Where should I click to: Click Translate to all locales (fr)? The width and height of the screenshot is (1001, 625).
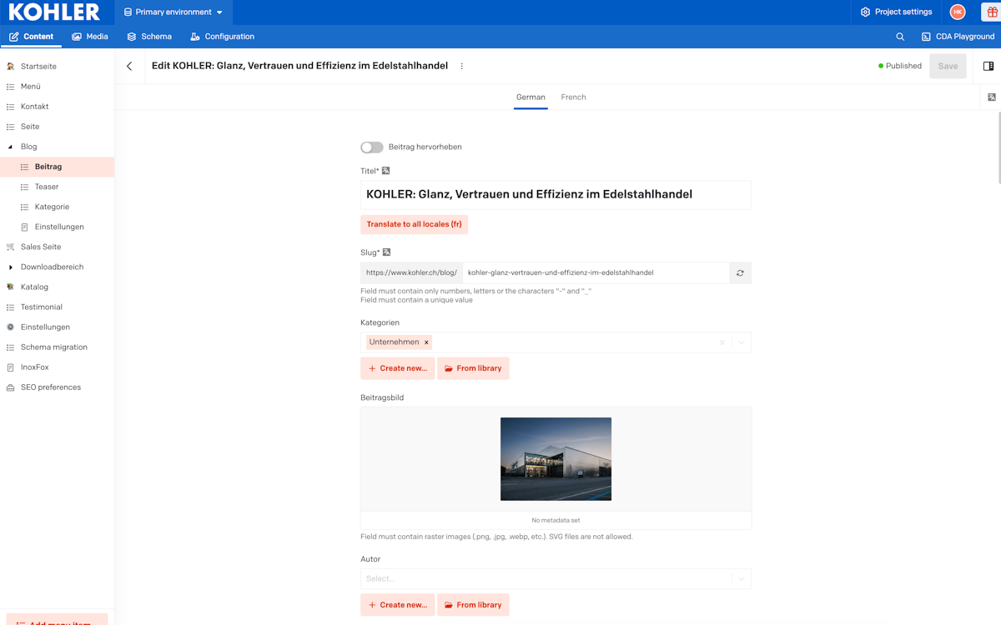[x=414, y=224]
